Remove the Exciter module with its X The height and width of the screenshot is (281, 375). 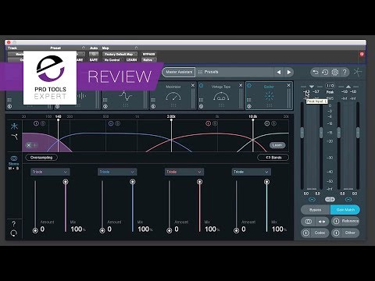288,85
